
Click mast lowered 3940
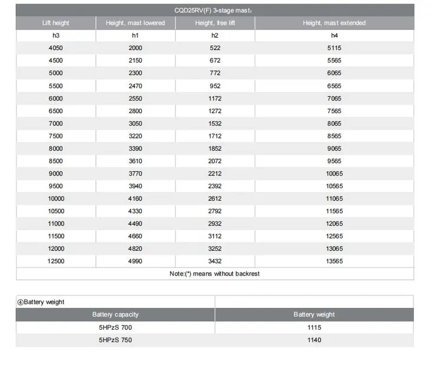tap(135, 186)
